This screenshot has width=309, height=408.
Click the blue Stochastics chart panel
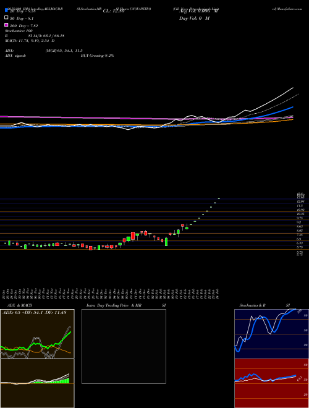tap(271, 334)
